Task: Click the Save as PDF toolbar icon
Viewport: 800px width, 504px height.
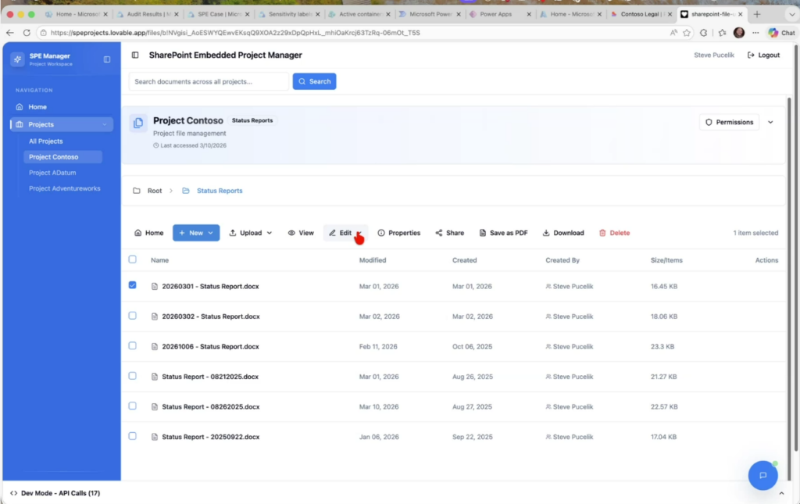Action: (x=483, y=233)
